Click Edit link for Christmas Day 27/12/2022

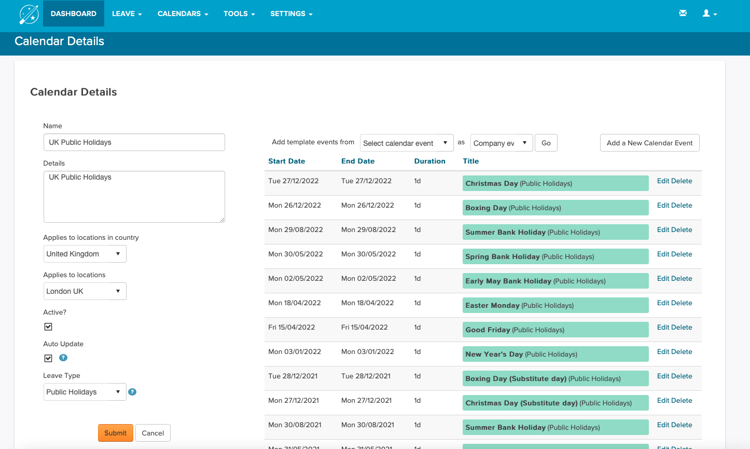tap(663, 181)
